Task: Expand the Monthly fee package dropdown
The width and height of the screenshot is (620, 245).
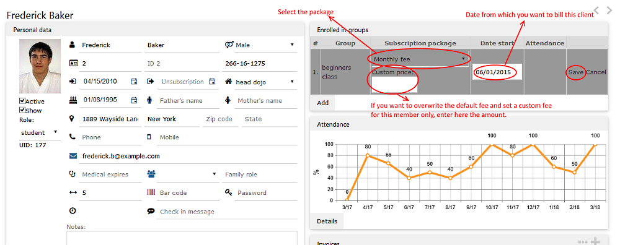Action: click(x=420, y=59)
